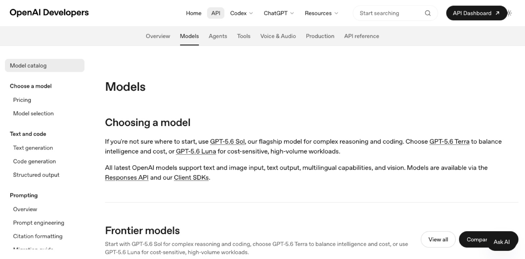Open Structured output sidebar link
The height and width of the screenshot is (259, 525).
click(36, 175)
